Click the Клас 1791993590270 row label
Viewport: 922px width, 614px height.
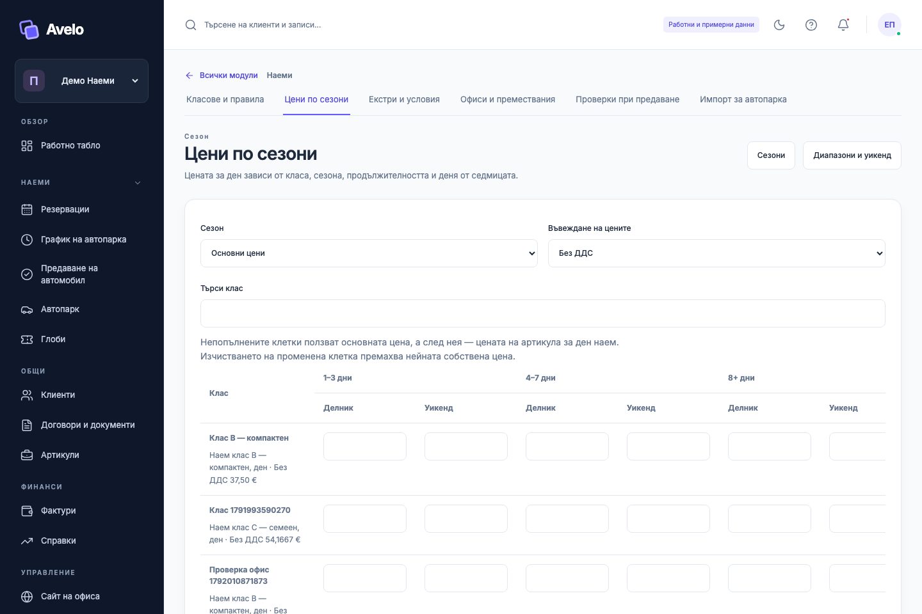(250, 510)
